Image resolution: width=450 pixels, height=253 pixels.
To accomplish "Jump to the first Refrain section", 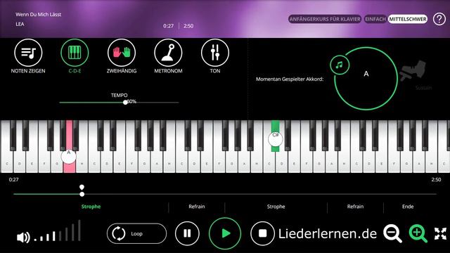I will click(197, 207).
